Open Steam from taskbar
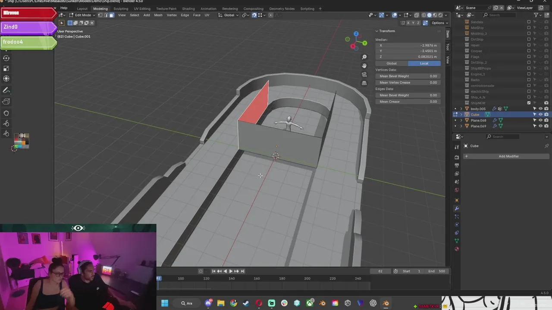The image size is (552, 310). pos(246,303)
